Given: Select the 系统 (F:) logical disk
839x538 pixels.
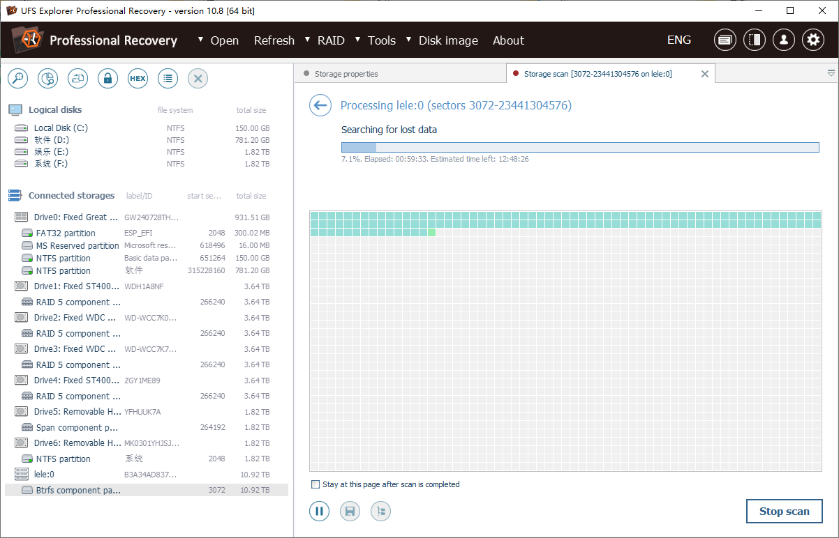Looking at the screenshot, I should (x=147, y=164).
